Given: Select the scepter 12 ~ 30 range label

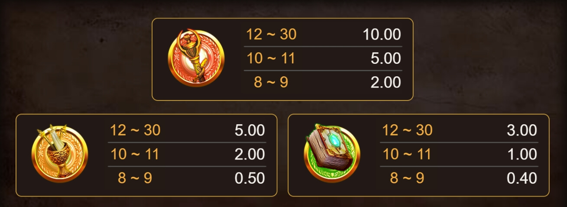Looking at the screenshot, I should 271,34.
